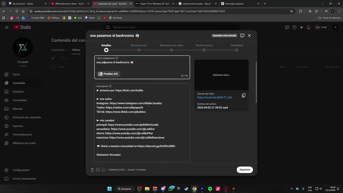This screenshot has height=193, width=343.
Task: Open the comments icon in Studio header
Action: pos(287,27)
